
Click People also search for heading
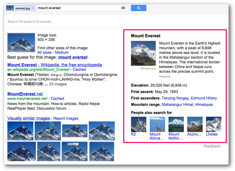click(151, 112)
